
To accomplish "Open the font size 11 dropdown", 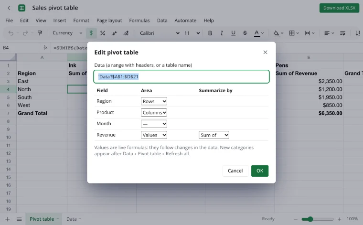I will coord(192,33).
